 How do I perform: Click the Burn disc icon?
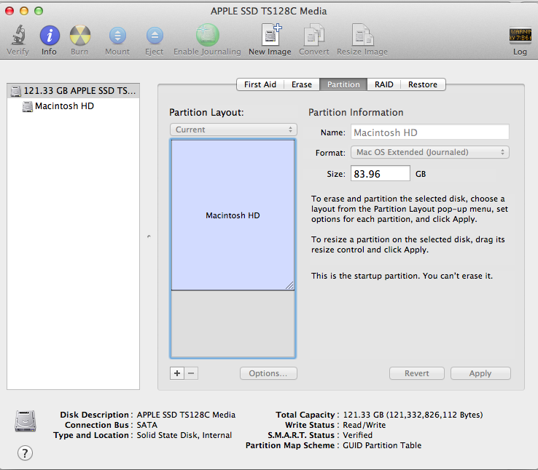[80, 35]
